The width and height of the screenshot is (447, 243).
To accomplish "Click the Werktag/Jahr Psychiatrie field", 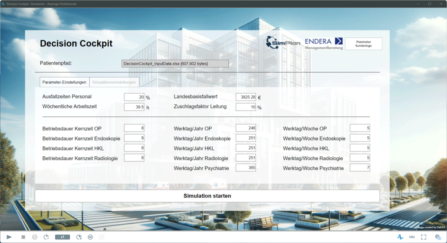I will click(245, 168).
